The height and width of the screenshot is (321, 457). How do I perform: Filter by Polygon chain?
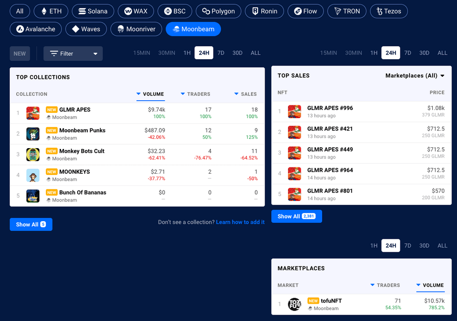point(218,11)
